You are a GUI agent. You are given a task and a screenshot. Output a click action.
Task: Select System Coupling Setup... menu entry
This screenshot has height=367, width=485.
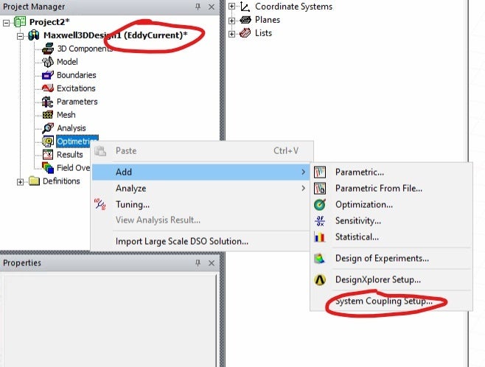[x=391, y=301]
